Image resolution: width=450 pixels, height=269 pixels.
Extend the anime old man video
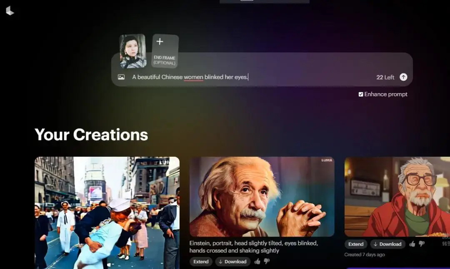[x=356, y=244]
